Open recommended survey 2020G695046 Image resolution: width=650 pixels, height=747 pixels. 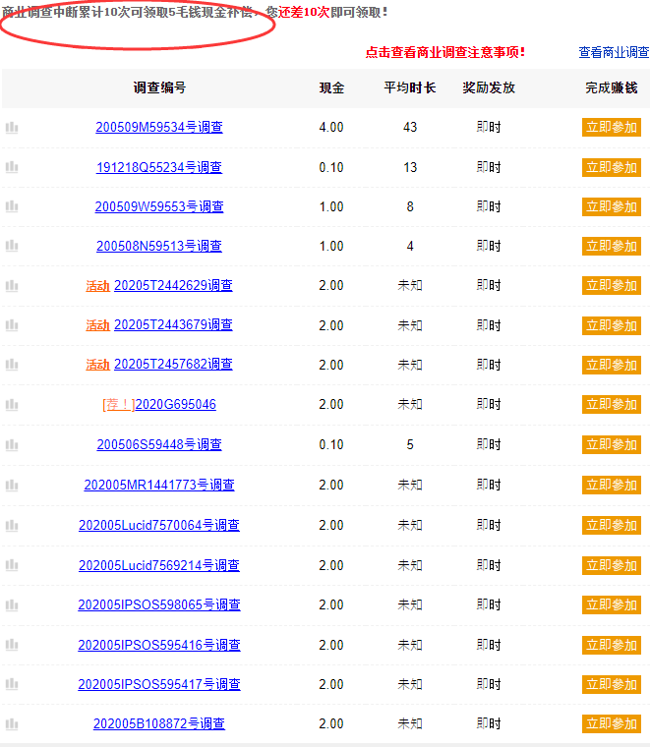point(175,405)
